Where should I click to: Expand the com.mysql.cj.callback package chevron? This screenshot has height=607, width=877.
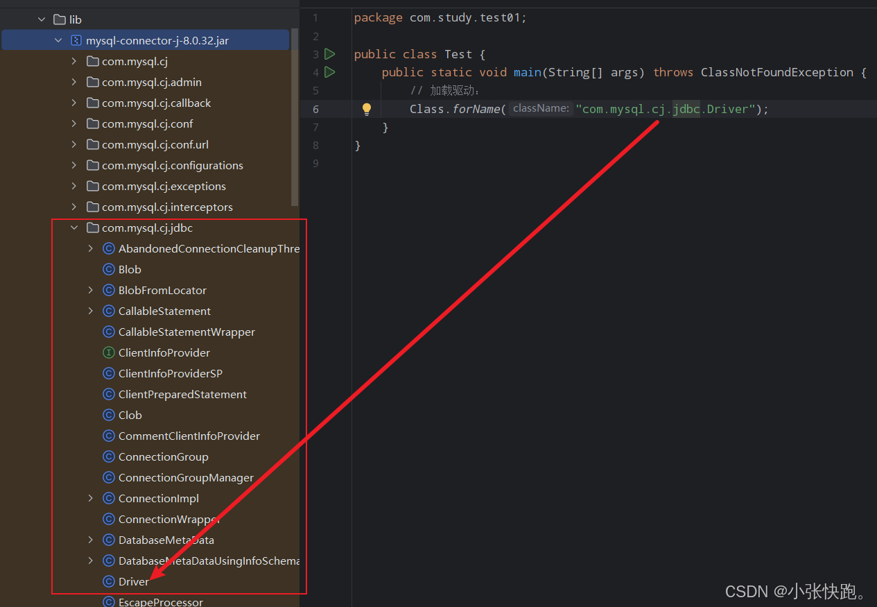74,103
